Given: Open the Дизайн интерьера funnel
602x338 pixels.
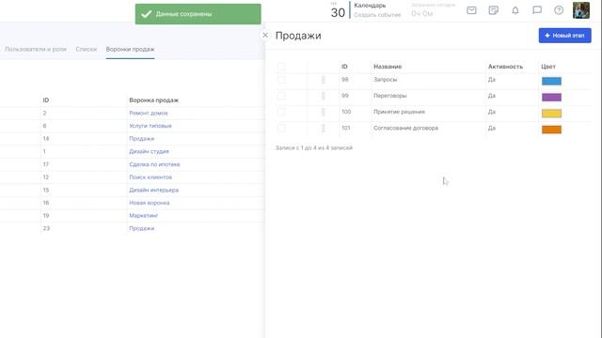Looking at the screenshot, I should pos(153,190).
